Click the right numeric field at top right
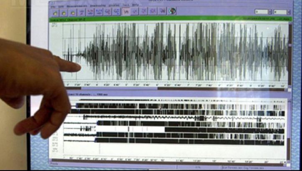The width and height of the screenshot is (302, 171). pyautogui.click(x=279, y=12)
